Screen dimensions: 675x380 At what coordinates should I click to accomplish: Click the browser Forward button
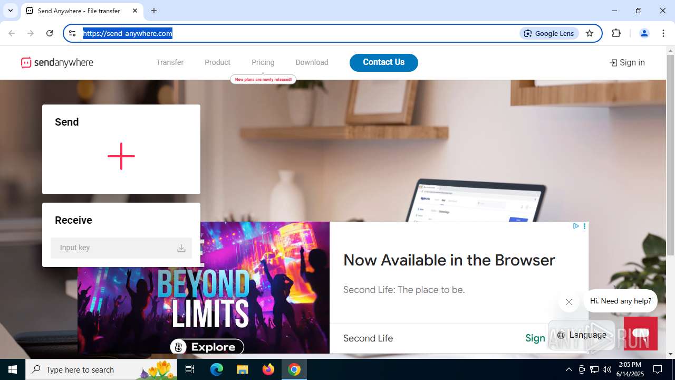point(31,33)
